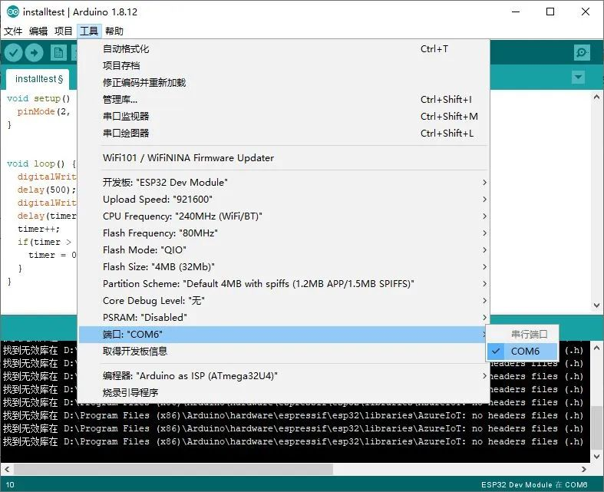Expand 编程器 Arduino as ISP submenu

click(x=283, y=375)
